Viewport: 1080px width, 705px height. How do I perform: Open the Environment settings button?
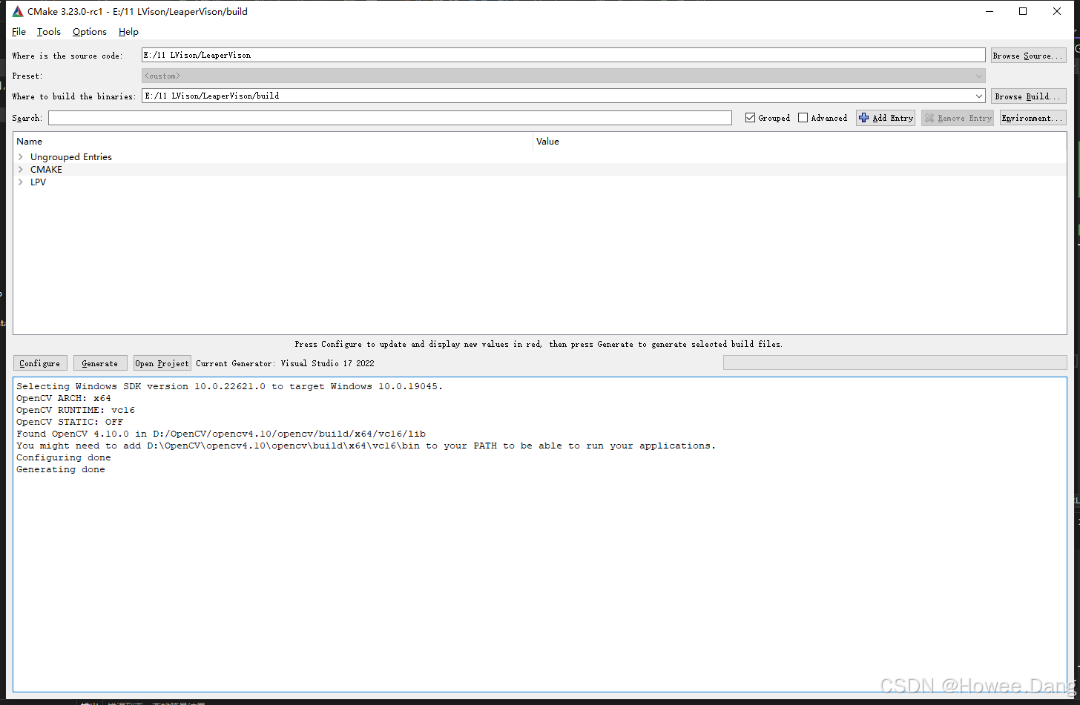pyautogui.click(x=1033, y=118)
